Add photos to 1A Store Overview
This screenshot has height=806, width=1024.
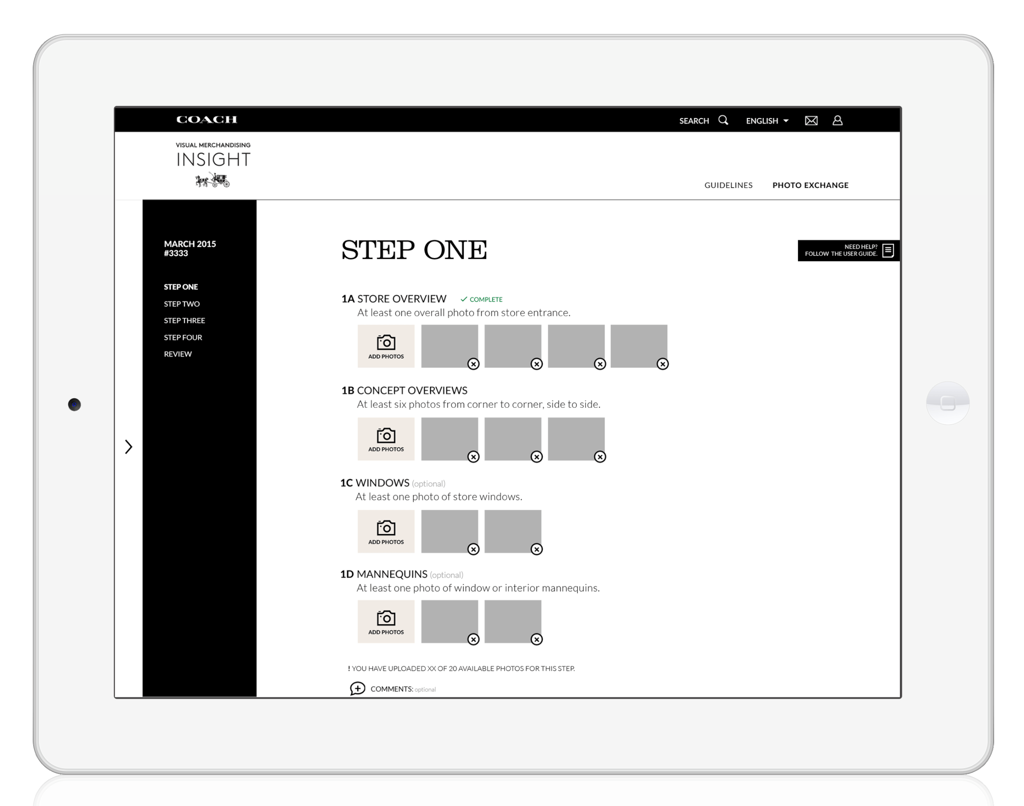tap(386, 346)
